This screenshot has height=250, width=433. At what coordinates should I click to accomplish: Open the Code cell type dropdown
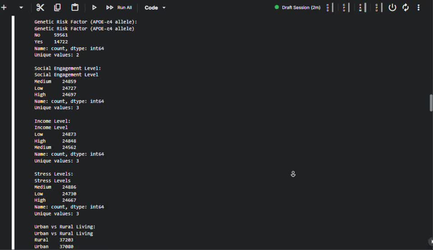tap(155, 8)
